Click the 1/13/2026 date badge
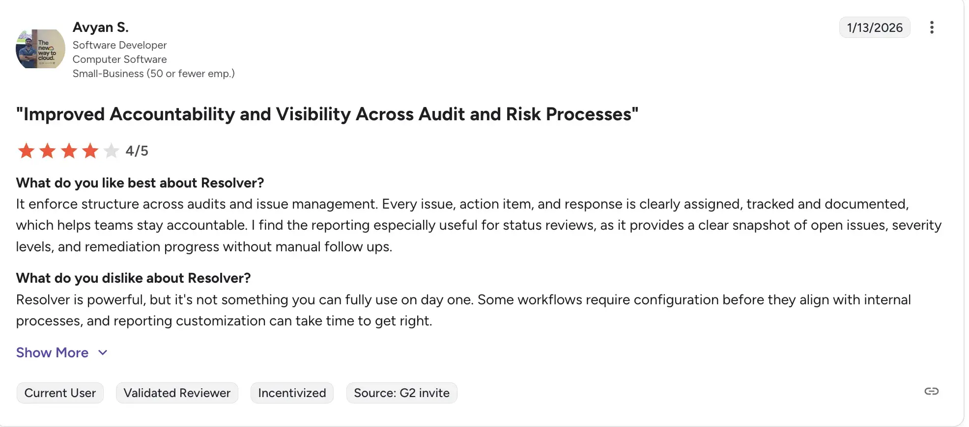This screenshot has height=427, width=969. pos(875,27)
